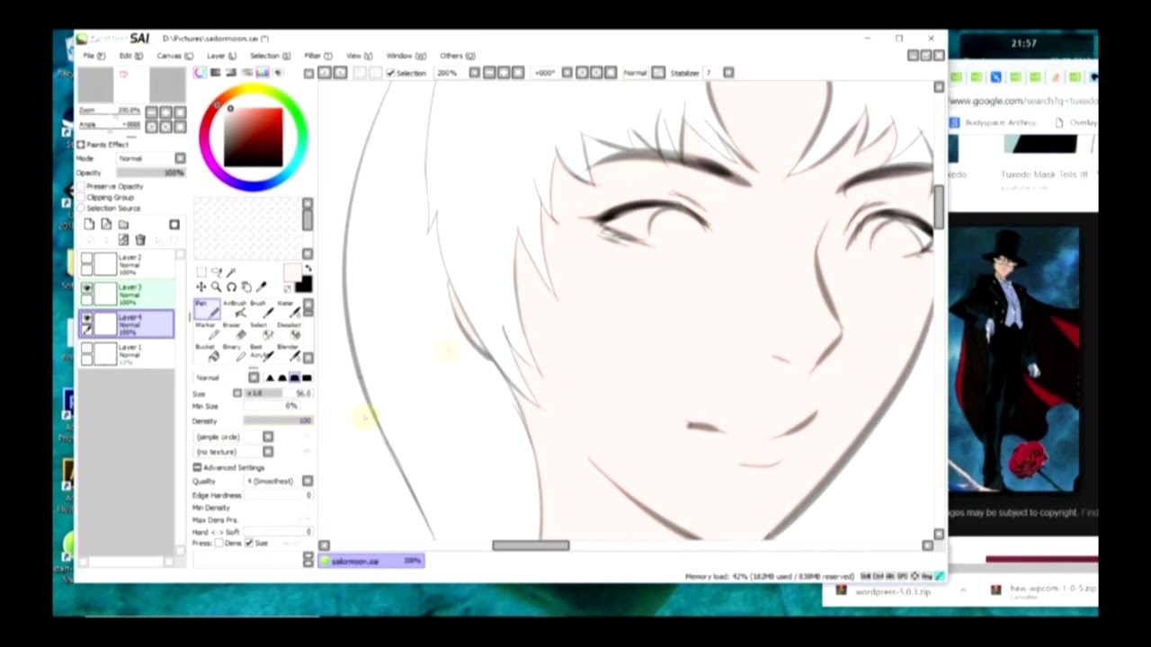
Task: Toggle the swatches panel icon
Action: (x=263, y=73)
